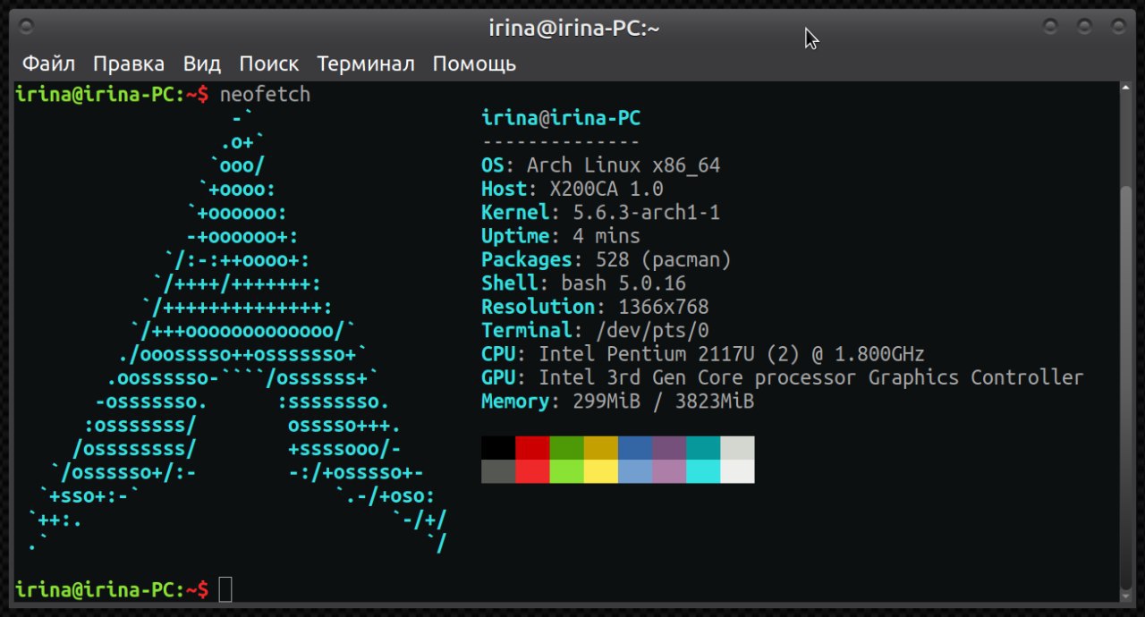This screenshot has width=1145, height=617.
Task: Open the Помощь menu
Action: [x=474, y=64]
